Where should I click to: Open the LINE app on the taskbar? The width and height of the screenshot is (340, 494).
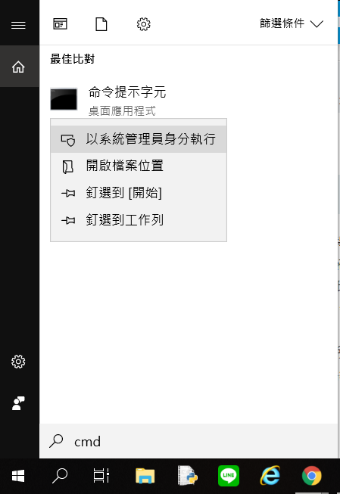tap(229, 476)
